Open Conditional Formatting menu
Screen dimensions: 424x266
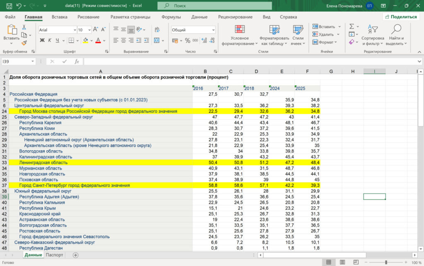click(x=240, y=35)
